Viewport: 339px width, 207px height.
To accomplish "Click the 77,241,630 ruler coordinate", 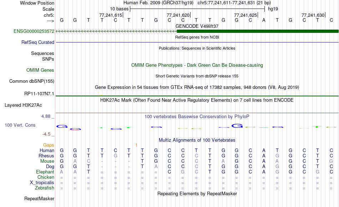I will 313,15.
